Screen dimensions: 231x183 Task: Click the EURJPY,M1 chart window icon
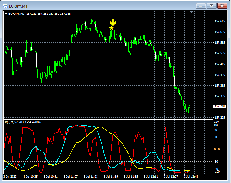(x=5, y=6)
